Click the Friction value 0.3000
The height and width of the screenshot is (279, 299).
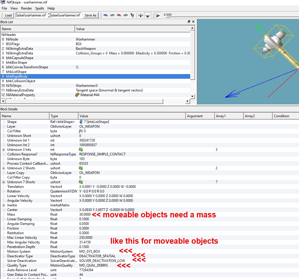(x=84, y=228)
